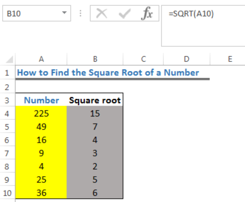
Task: Click the formula bar vertical dots handle
Action: [x=80, y=13]
